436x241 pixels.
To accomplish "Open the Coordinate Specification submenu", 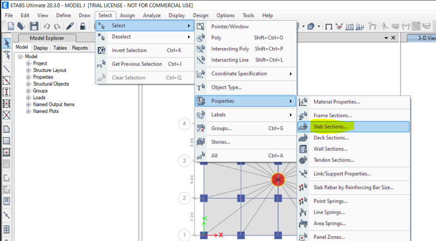I will coord(246,74).
